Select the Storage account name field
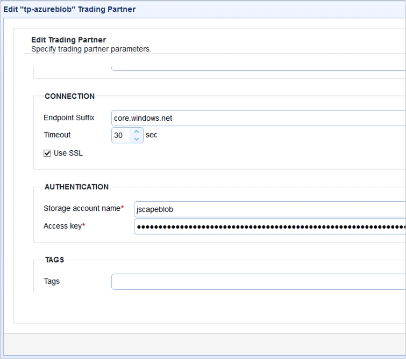 pos(269,209)
